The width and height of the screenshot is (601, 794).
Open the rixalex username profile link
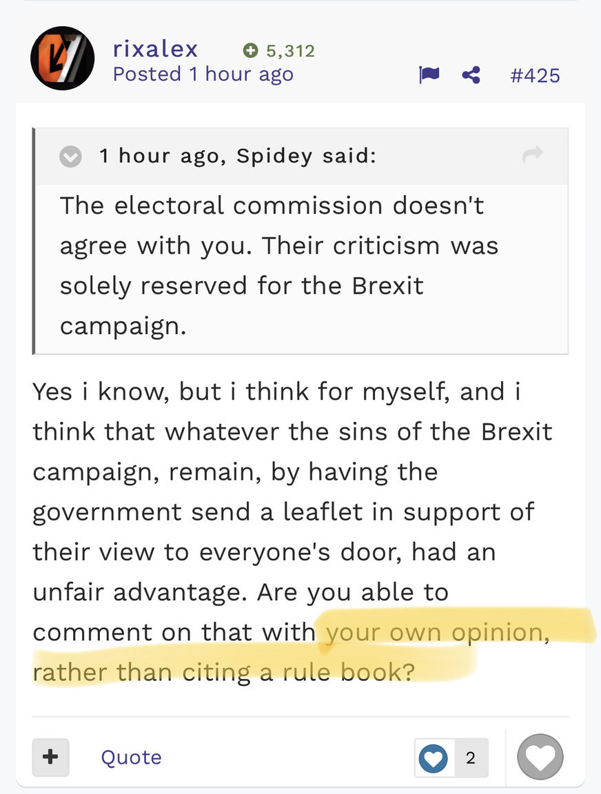click(x=155, y=49)
